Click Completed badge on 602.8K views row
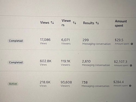136x102 pixels. (x=16, y=63)
